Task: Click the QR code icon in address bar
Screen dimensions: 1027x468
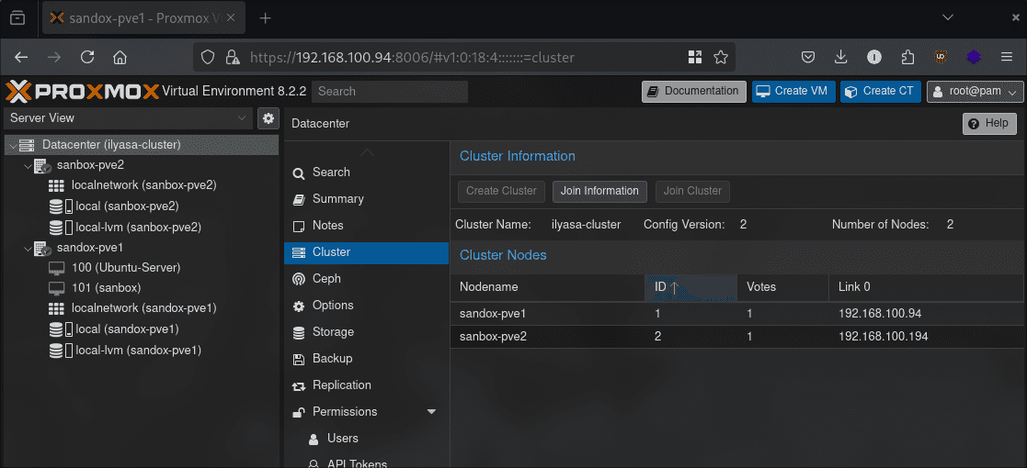Action: (695, 57)
